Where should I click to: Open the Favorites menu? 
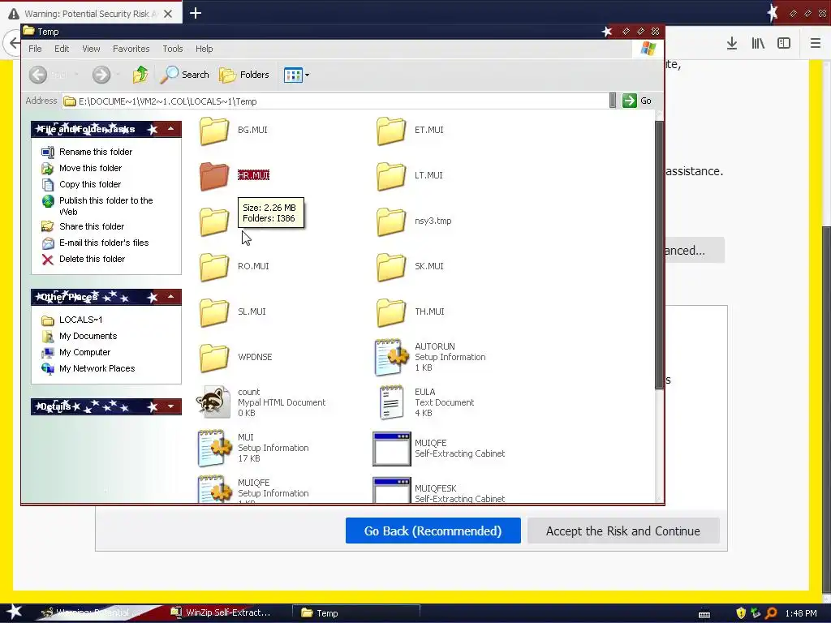(x=131, y=49)
